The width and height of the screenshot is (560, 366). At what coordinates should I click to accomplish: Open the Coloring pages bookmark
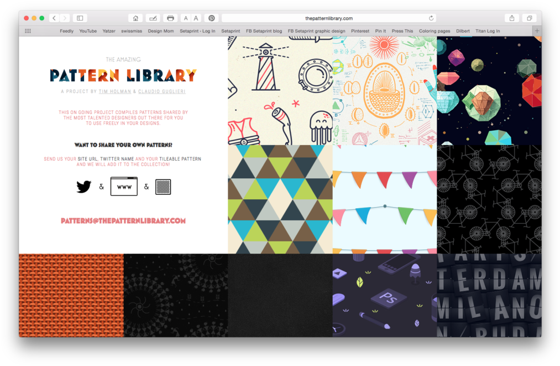click(x=435, y=31)
